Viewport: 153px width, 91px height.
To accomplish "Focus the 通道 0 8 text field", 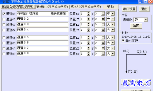I will 43,54.
